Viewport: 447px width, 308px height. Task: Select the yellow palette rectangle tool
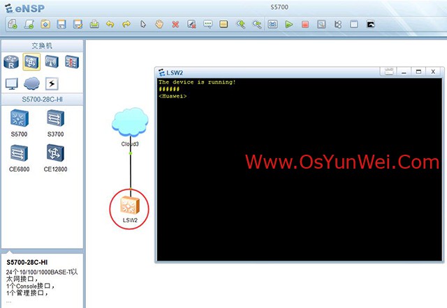(223, 24)
